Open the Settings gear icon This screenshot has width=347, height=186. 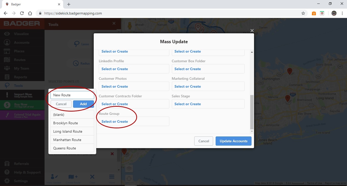point(7,181)
